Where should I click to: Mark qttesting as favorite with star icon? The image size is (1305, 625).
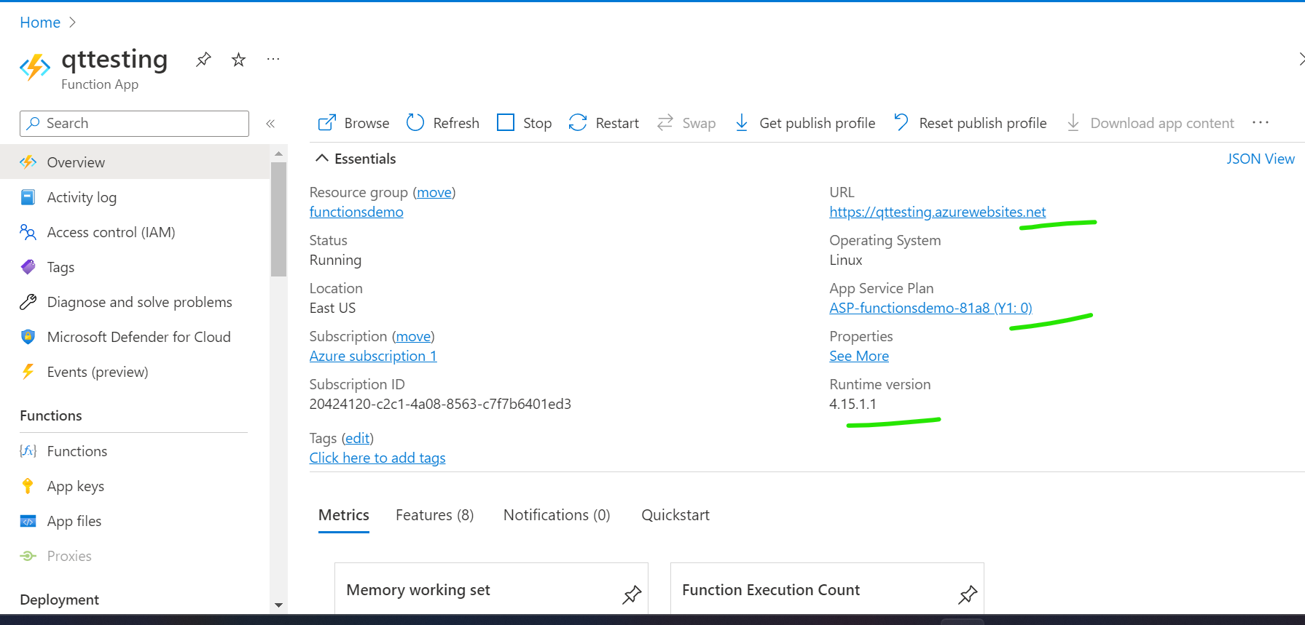coord(238,60)
